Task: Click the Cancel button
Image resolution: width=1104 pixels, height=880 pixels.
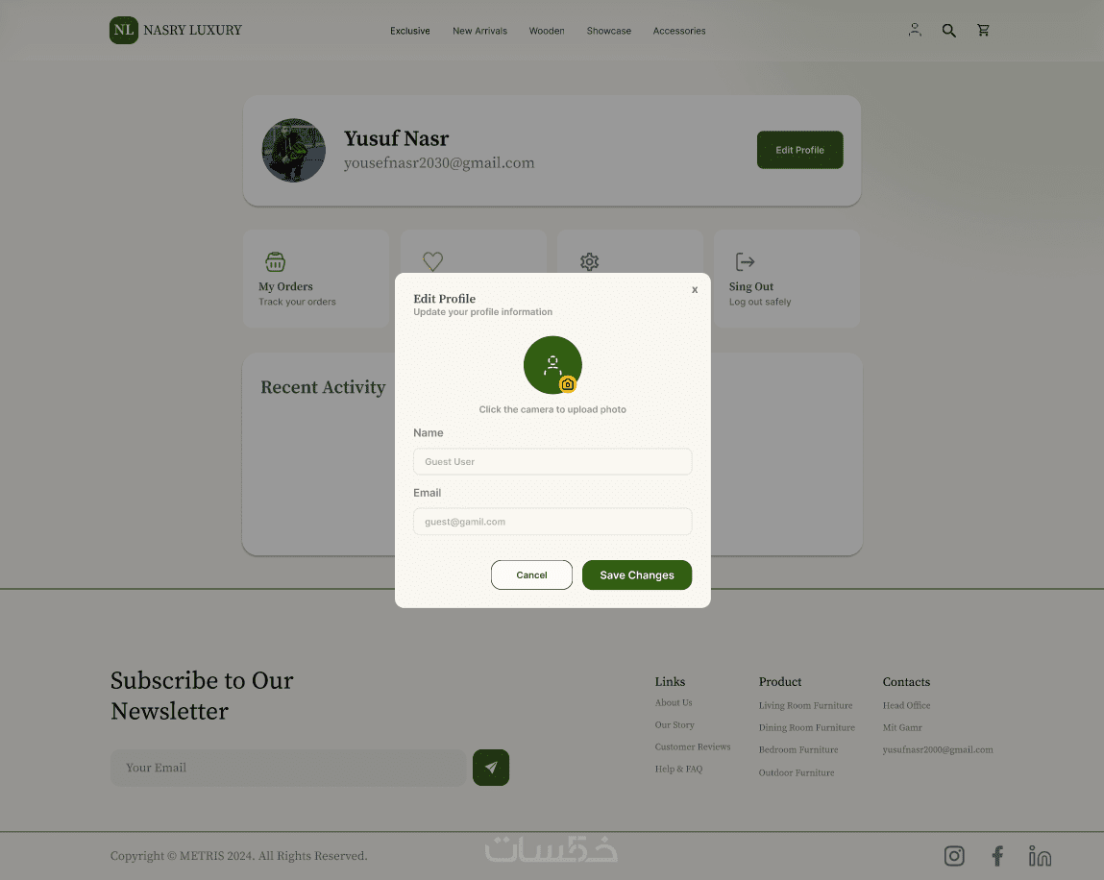Action: point(531,575)
